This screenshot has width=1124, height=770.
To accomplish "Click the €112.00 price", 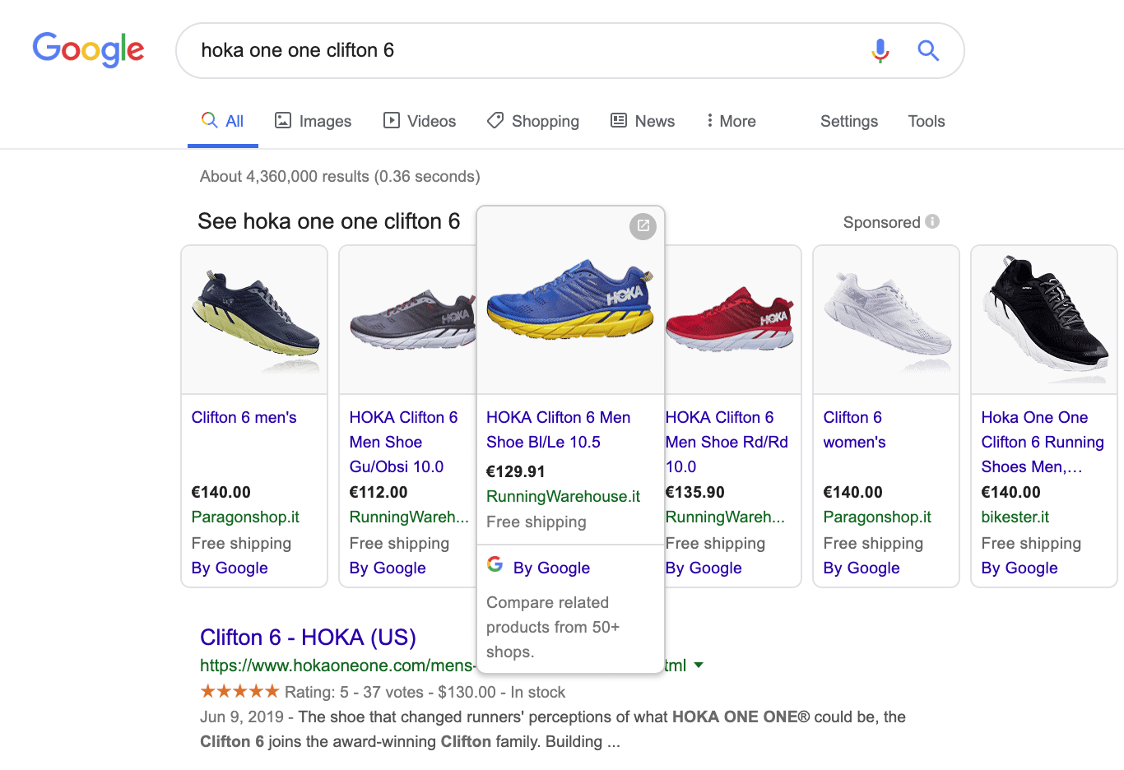I will [379, 492].
